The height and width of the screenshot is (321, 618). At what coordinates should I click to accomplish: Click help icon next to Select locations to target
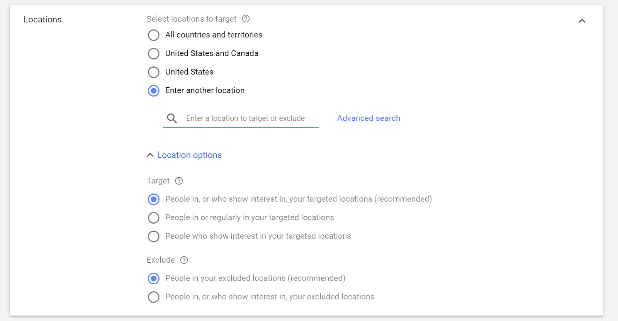tap(246, 19)
